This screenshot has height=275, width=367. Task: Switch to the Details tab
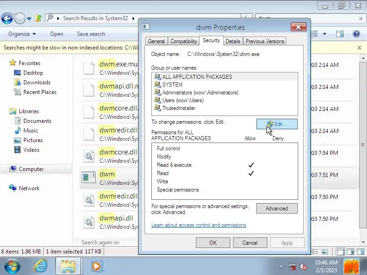[x=233, y=41]
